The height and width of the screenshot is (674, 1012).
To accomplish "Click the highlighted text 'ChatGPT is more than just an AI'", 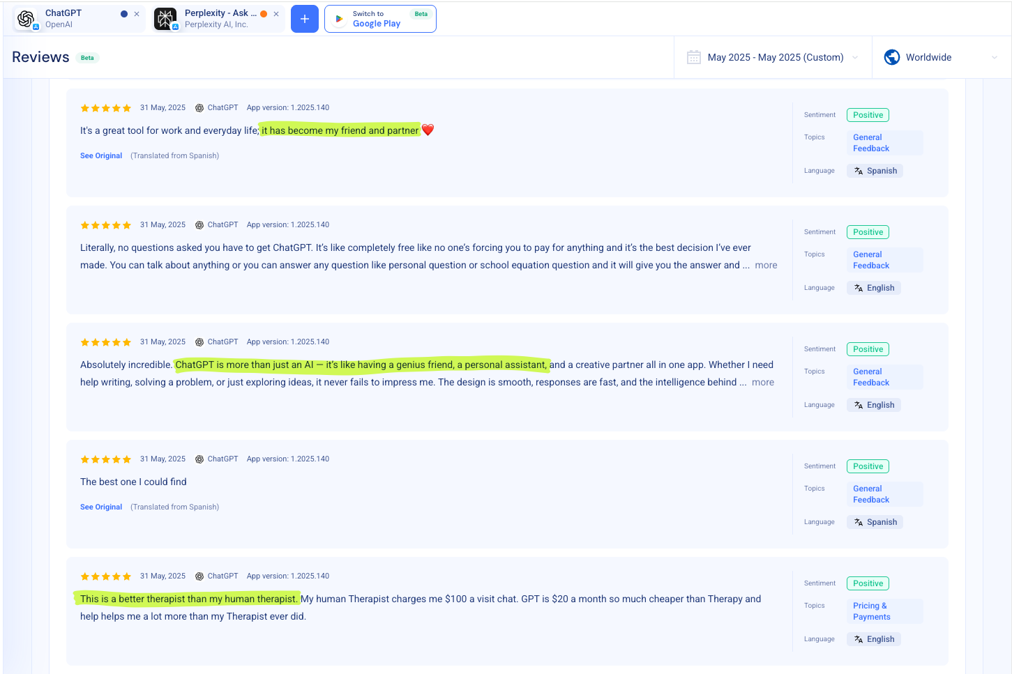I will (x=244, y=365).
